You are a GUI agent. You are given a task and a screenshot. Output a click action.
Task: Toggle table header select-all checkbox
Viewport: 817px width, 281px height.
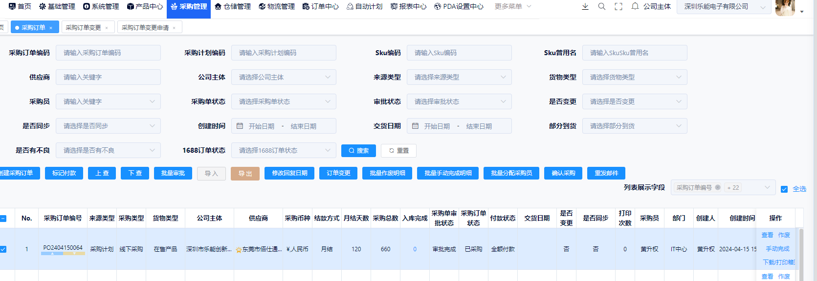click(x=3, y=219)
